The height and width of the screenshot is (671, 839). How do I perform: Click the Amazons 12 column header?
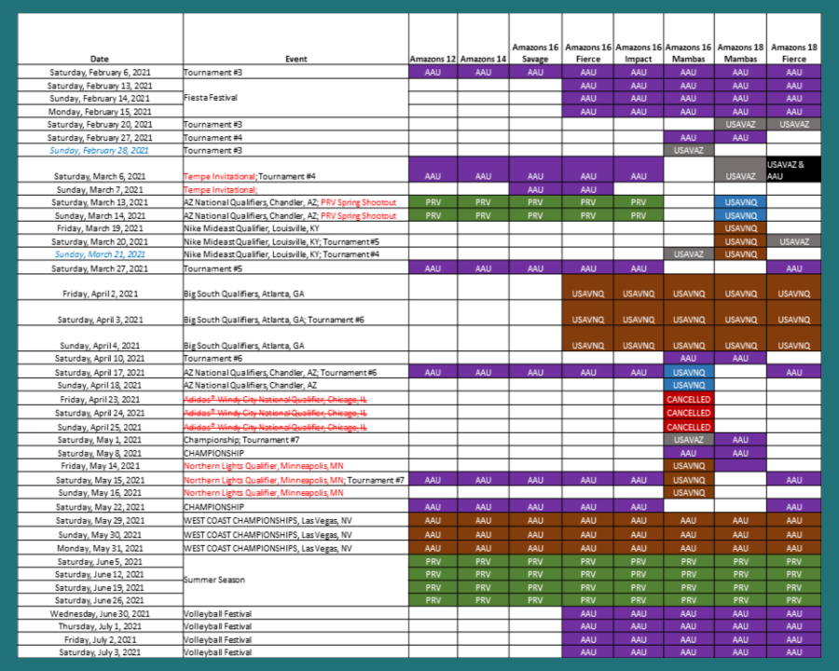433,59
